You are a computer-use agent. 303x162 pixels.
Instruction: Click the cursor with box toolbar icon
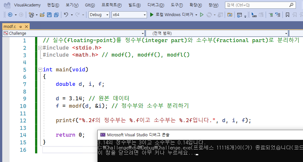(x=254, y=15)
